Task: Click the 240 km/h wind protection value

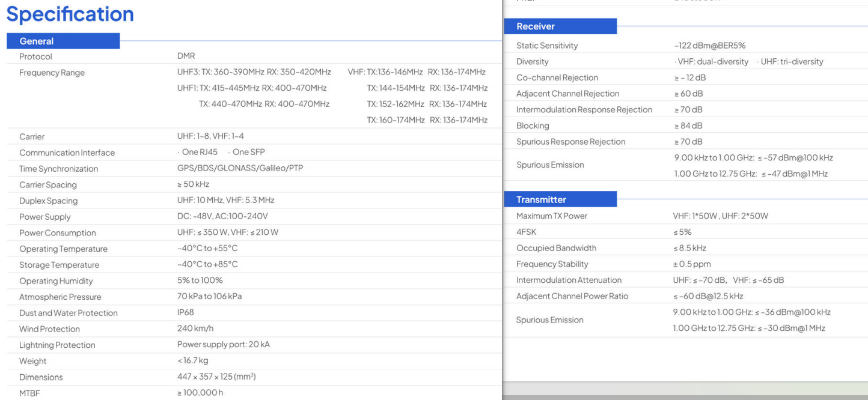Action: pos(195,329)
